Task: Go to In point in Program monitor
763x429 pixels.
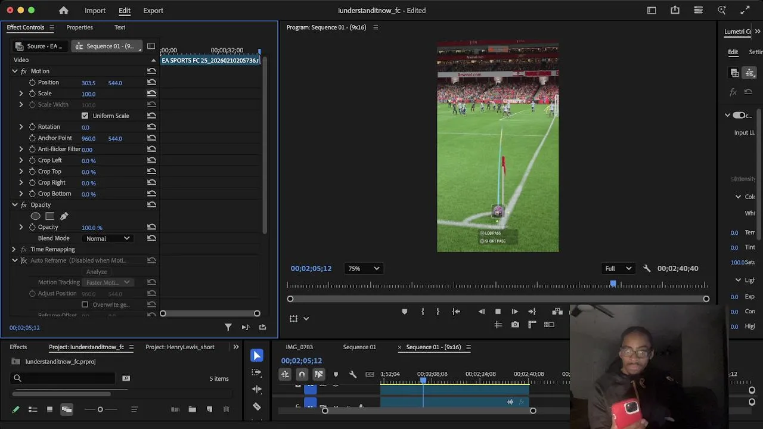Action: point(456,312)
